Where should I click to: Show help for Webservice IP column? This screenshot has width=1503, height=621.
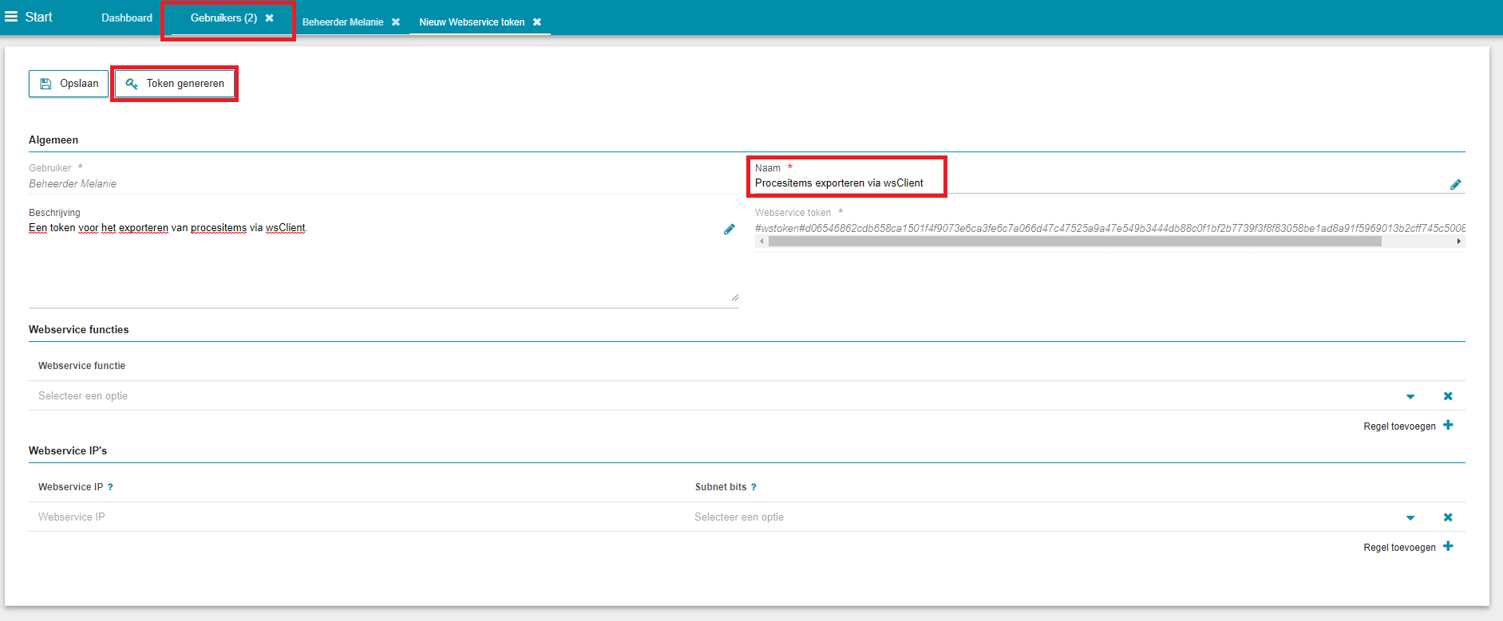click(110, 487)
